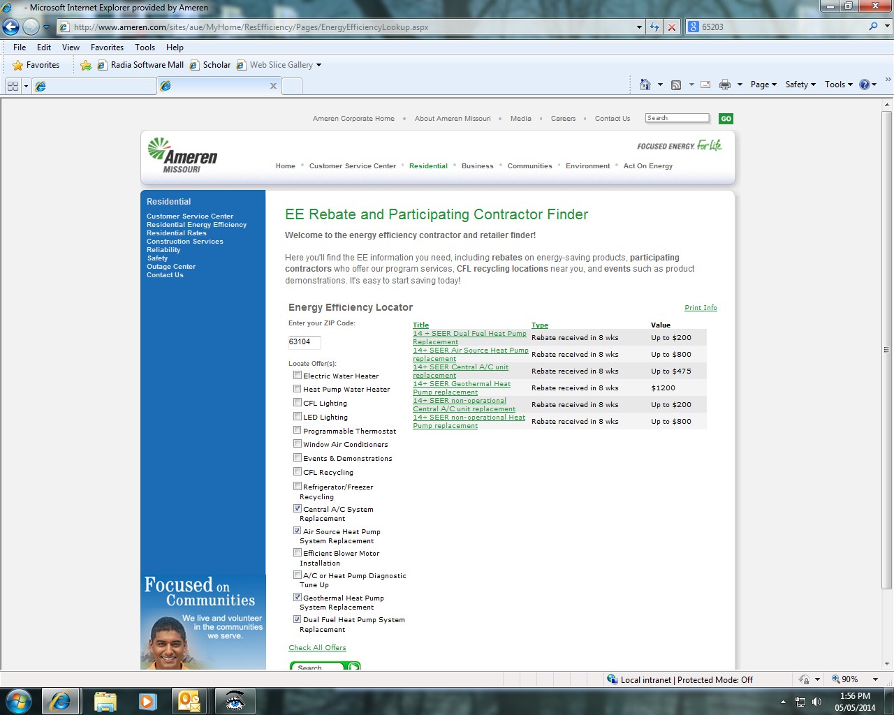Viewport: 894px width, 715px height.
Task: Click the ZIP code input field
Action: point(305,342)
